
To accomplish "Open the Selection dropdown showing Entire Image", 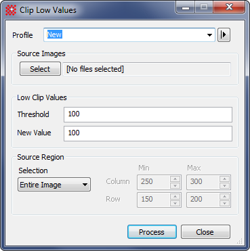I will coord(54,185).
